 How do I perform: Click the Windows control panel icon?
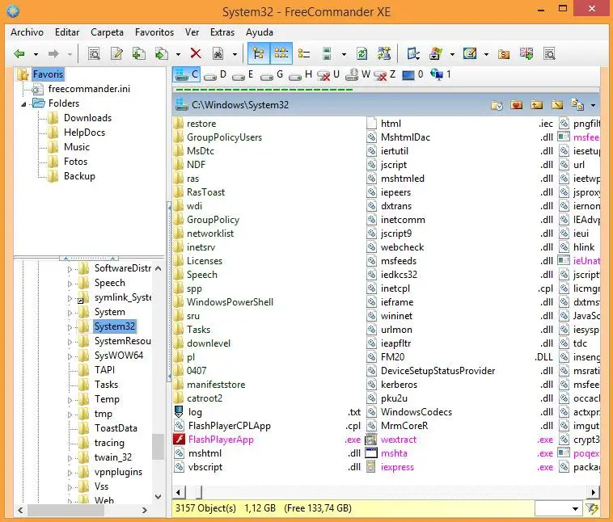[x=435, y=53]
